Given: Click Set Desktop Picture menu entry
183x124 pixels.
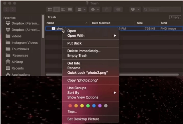Looking at the screenshot, I should tap(83, 119).
